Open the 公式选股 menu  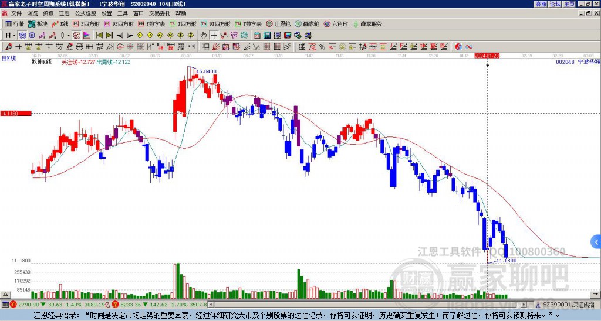pyautogui.click(x=86, y=13)
